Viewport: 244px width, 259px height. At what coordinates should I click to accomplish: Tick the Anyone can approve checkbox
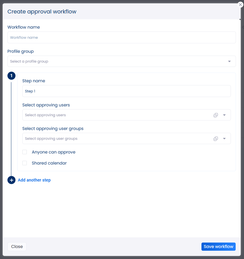tap(25, 152)
